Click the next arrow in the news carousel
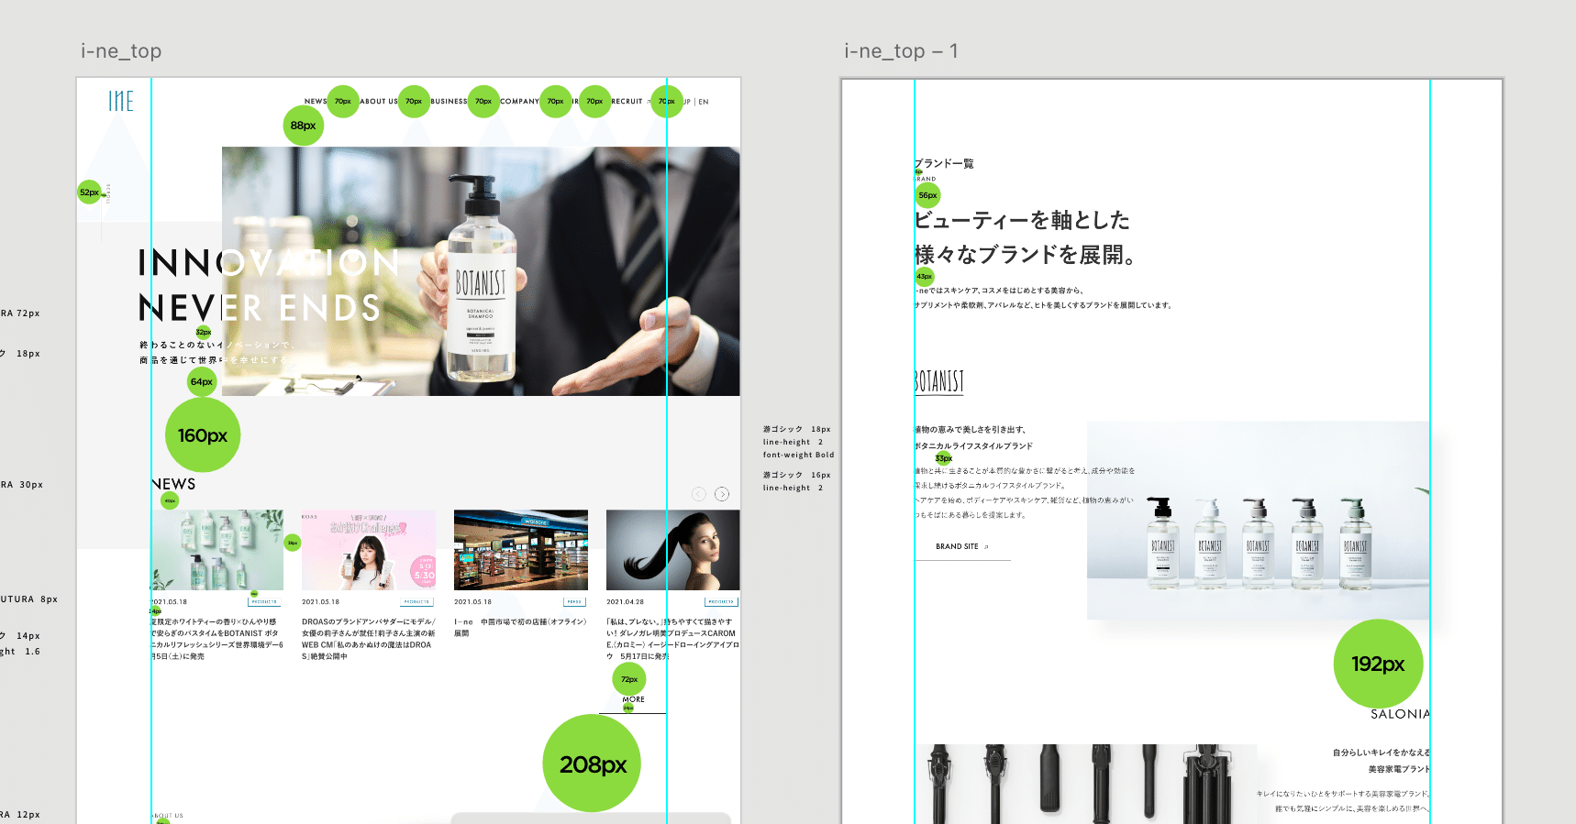The height and width of the screenshot is (824, 1576). pyautogui.click(x=723, y=494)
